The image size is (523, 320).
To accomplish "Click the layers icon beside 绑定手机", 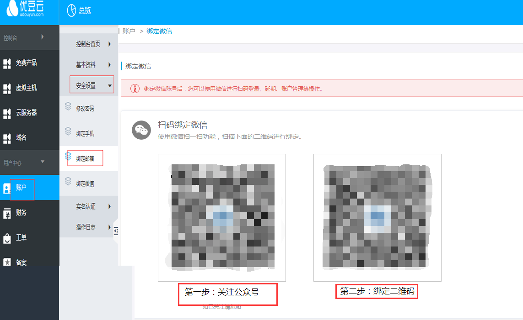I will (x=68, y=131).
